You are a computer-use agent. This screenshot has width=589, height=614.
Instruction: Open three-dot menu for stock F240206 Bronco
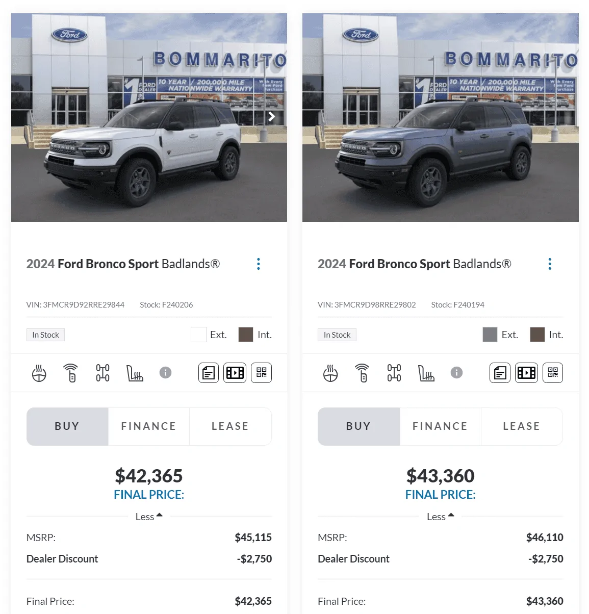point(259,264)
